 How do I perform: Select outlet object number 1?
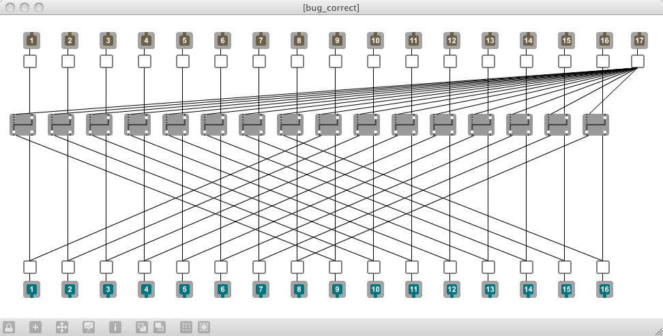point(31,290)
